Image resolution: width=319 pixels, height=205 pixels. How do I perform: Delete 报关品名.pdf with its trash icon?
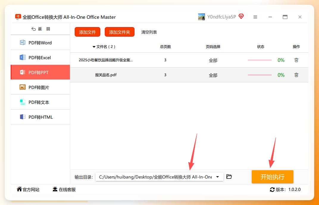296,75
